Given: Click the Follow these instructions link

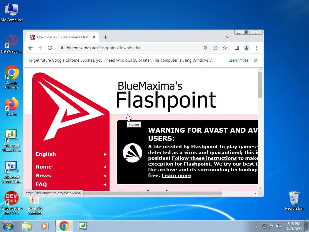Looking at the screenshot, I should 204,158.
